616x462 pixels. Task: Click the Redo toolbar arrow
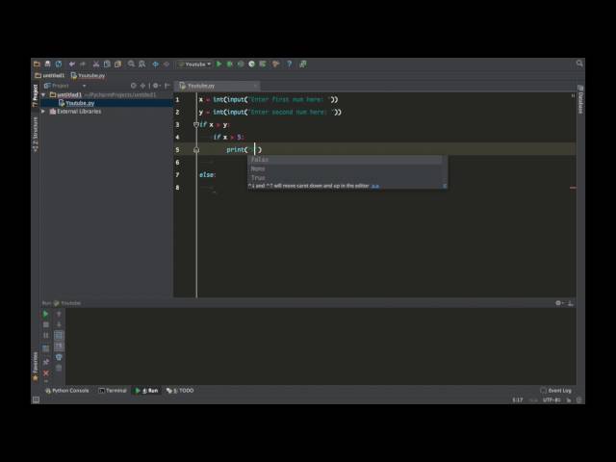(x=83, y=64)
